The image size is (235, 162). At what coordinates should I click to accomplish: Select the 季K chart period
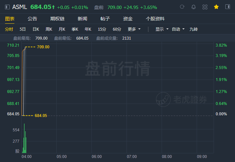[75, 29]
